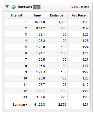Click the 125 distance in interval 11
The image size is (94, 114).
click(64, 85)
